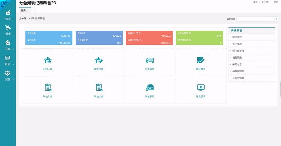
Task: Click the 库存盘点 text label
Action: point(200,69)
